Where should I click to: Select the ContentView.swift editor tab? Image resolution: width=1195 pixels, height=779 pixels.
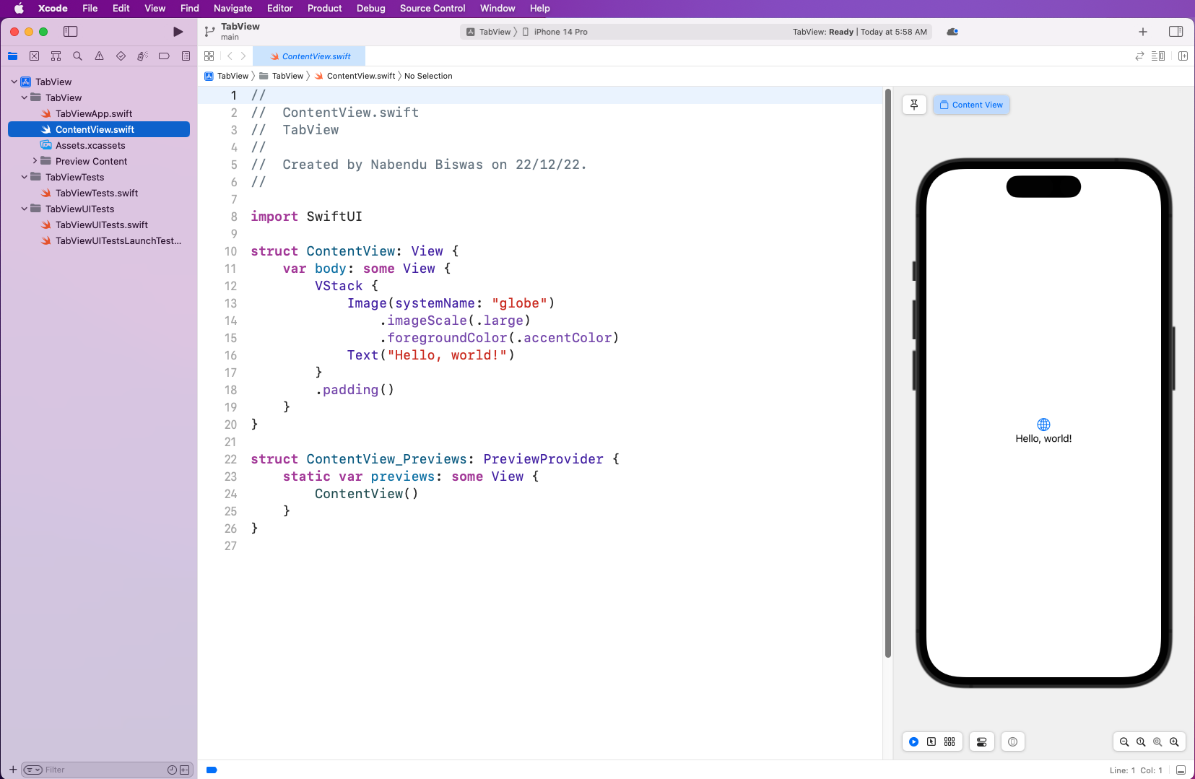click(x=309, y=56)
